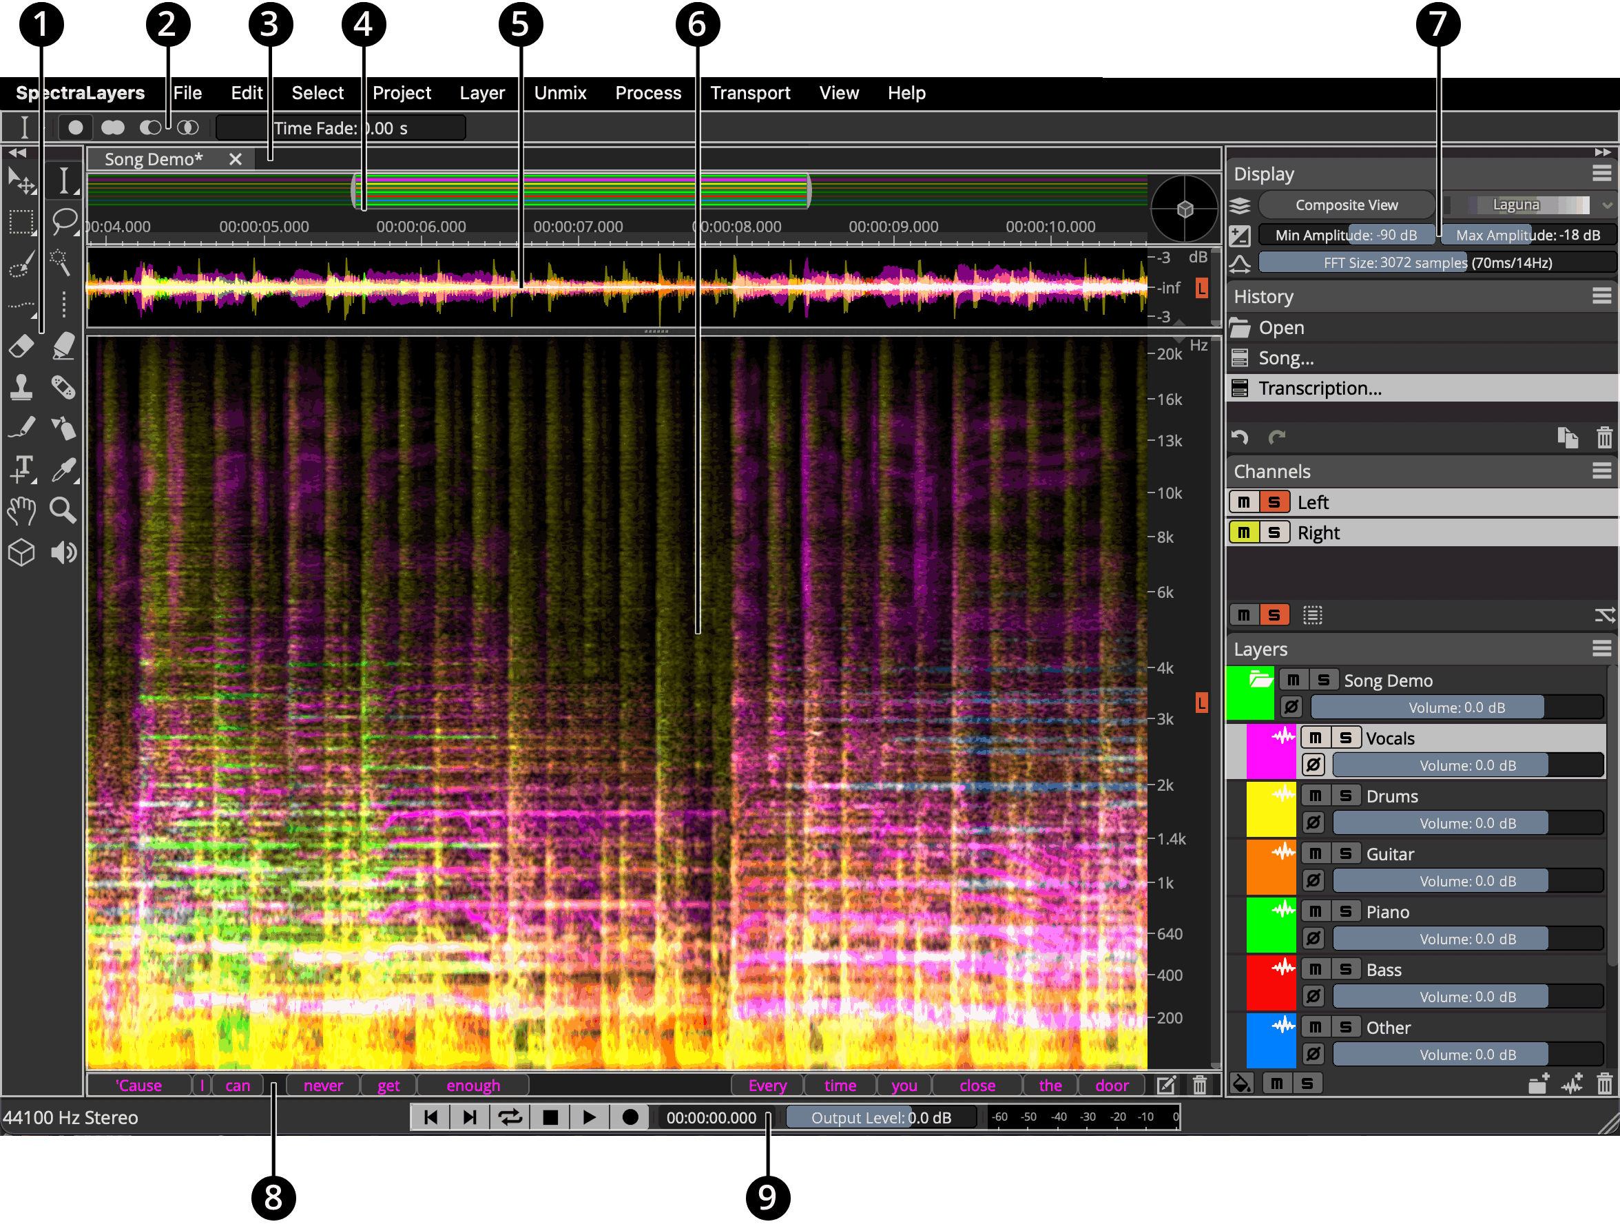Select the 3D cube view tool
1620x1224 pixels.
coord(22,552)
